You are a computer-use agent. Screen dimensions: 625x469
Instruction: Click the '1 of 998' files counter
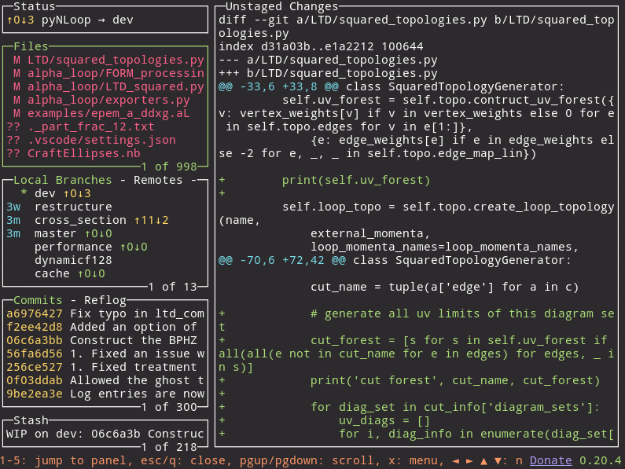point(169,167)
